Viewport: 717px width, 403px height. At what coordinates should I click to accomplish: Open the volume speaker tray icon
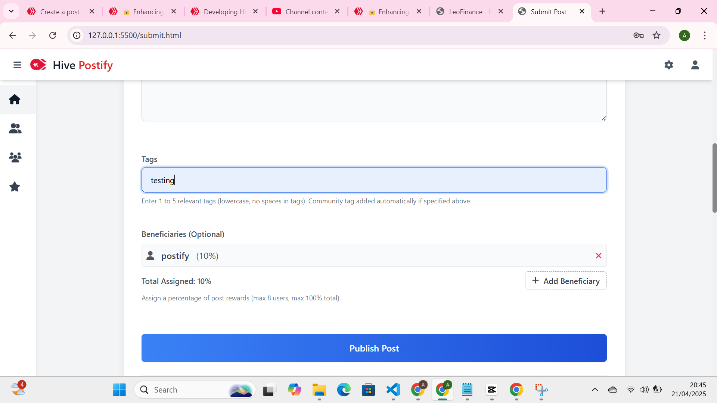tap(644, 390)
